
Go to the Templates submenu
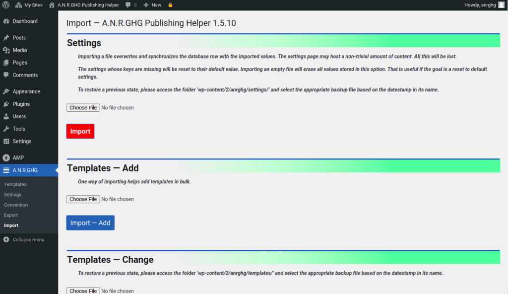pyautogui.click(x=15, y=184)
